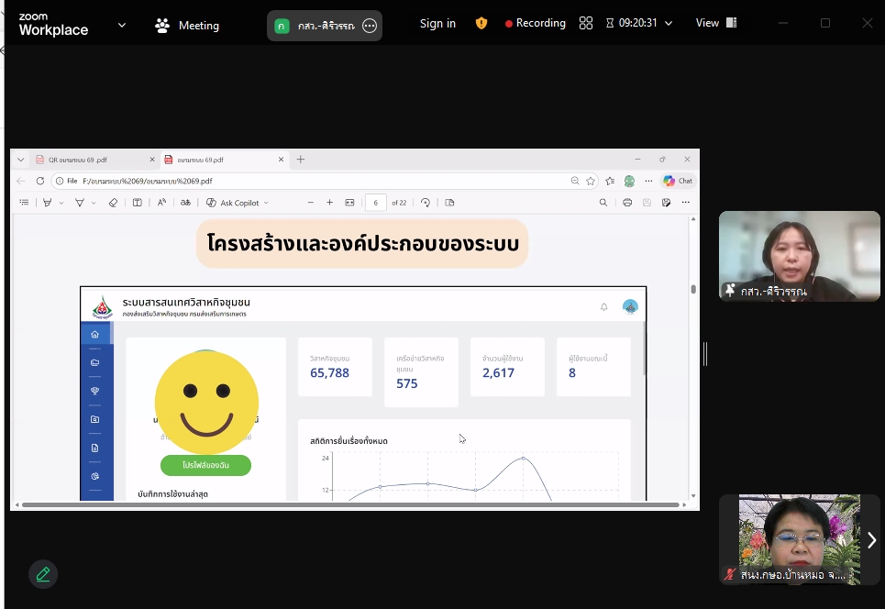
Task: Click the page number input field
Action: [x=375, y=203]
